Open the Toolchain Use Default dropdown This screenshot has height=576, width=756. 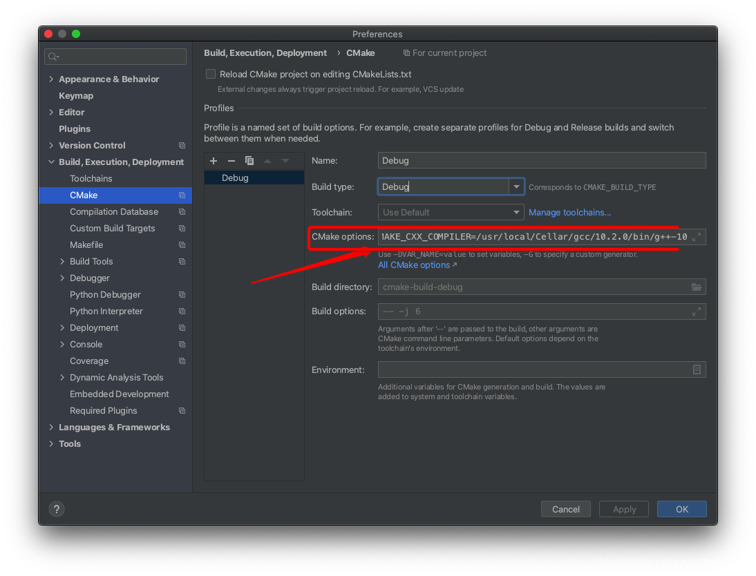pos(451,212)
